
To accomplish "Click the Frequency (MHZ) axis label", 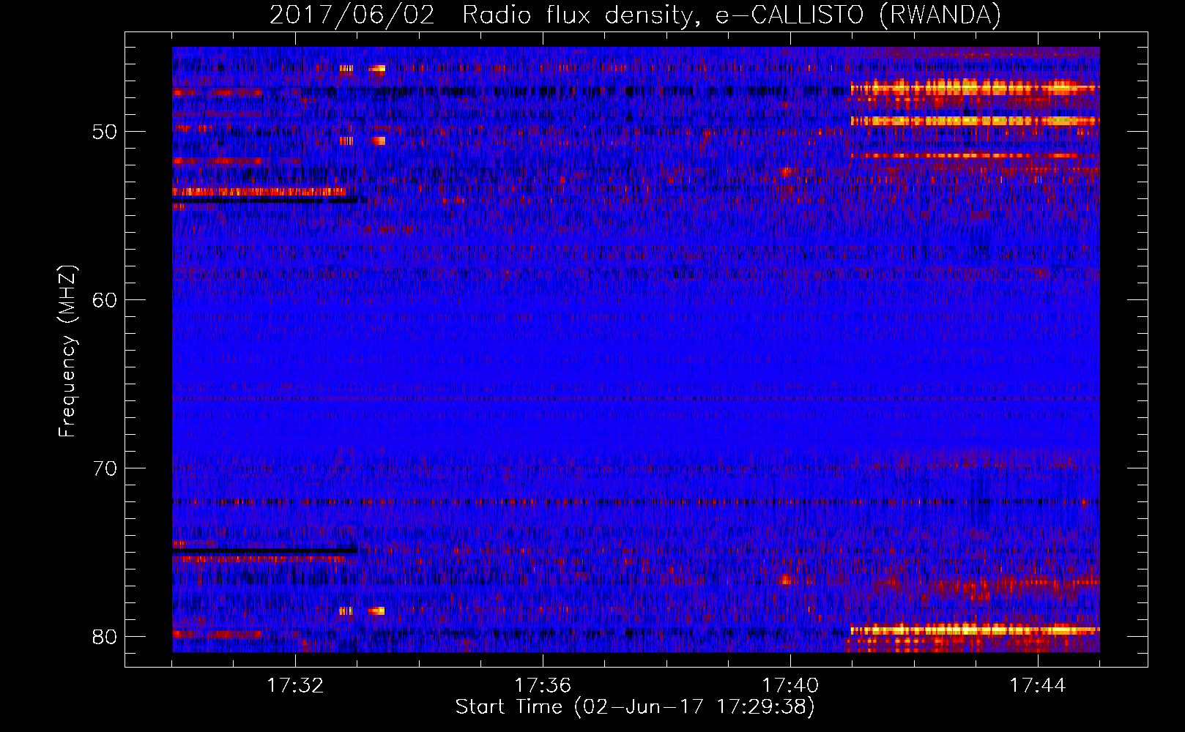I will [x=67, y=351].
